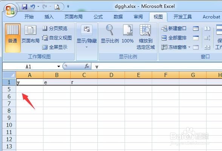Click the synchronous scrolling icon
This screenshot has width=222, height=151.
tap(207, 38)
